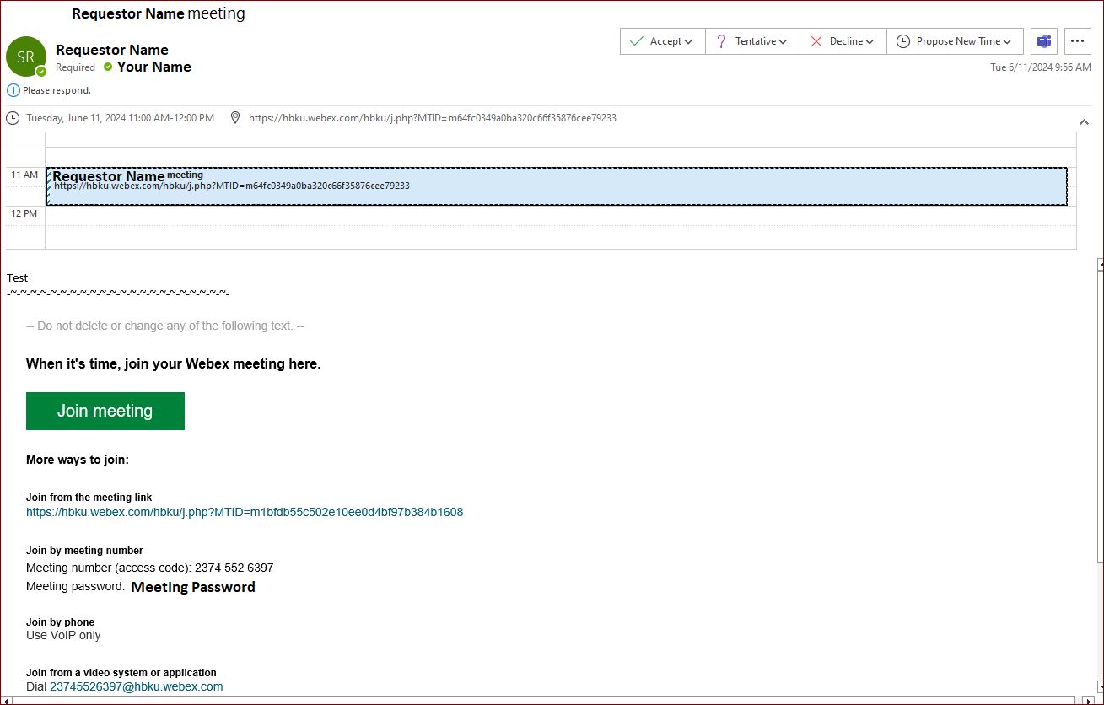The height and width of the screenshot is (705, 1104).
Task: Click the Test body text
Action: (17, 277)
